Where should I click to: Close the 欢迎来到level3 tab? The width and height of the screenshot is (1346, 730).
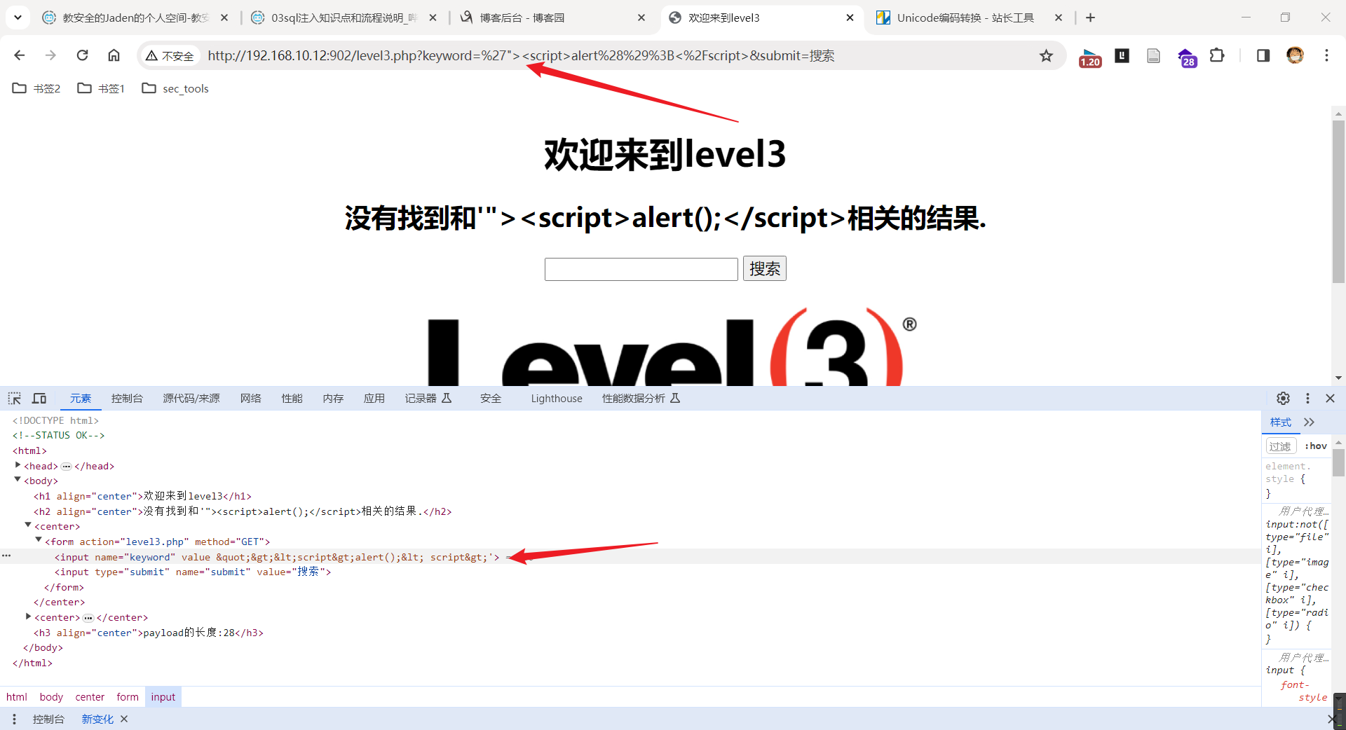pyautogui.click(x=850, y=18)
